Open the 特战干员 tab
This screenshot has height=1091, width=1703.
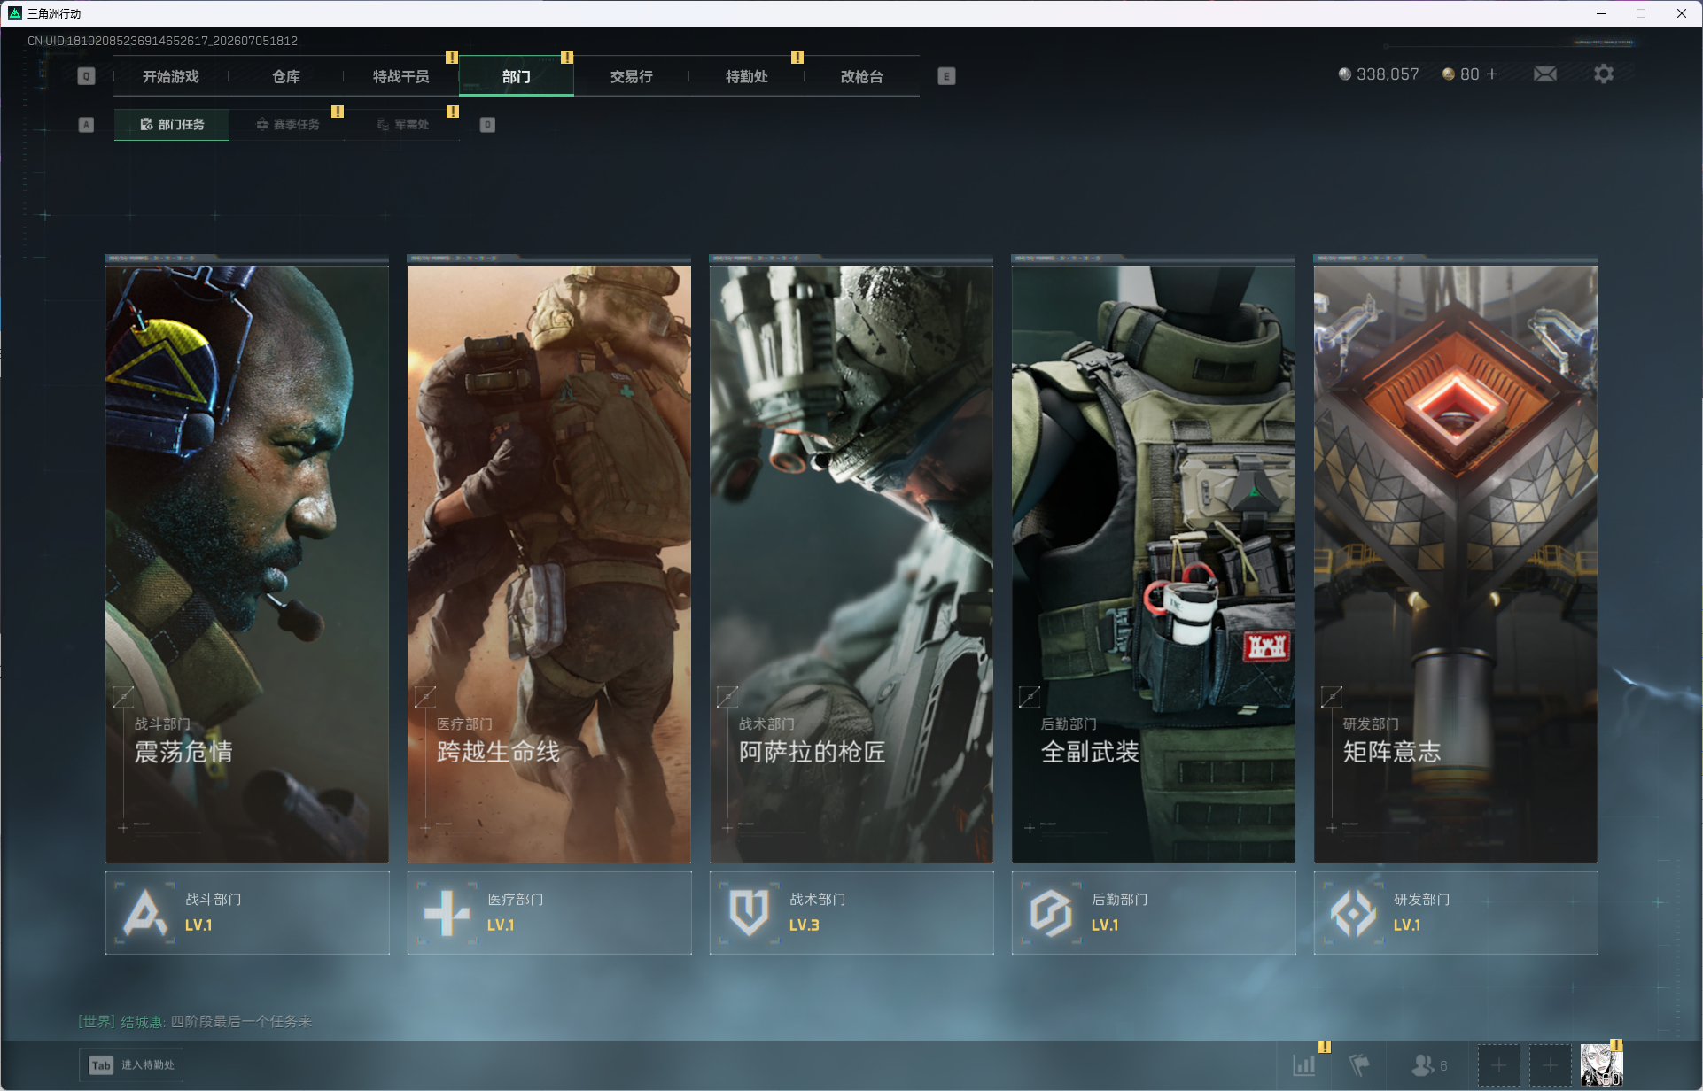(401, 76)
